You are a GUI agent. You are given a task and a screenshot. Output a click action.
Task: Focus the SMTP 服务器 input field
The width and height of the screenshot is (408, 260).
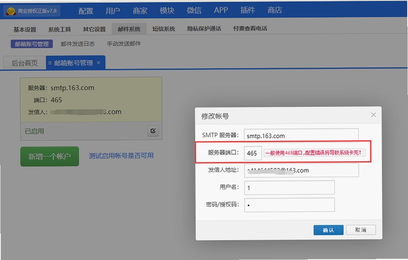coord(301,135)
